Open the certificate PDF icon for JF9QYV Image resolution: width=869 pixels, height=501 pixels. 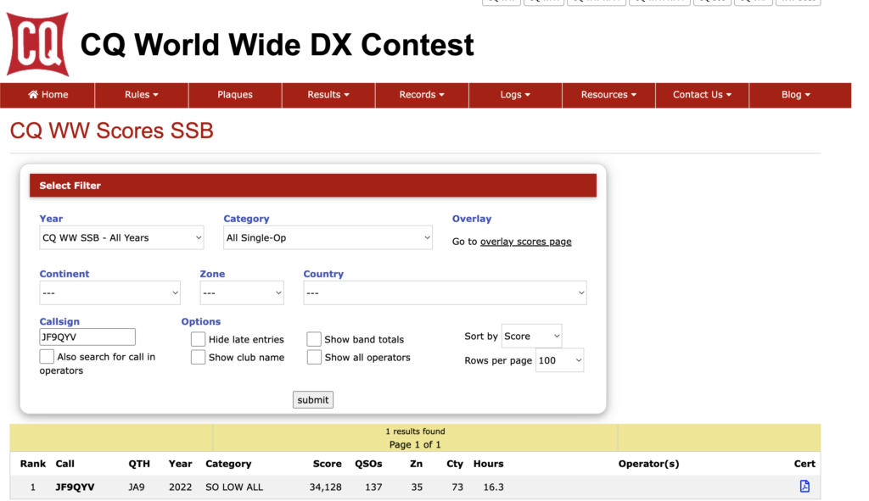805,486
